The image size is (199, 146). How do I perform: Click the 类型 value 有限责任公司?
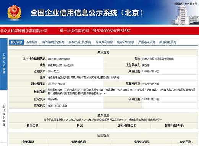point(61,65)
